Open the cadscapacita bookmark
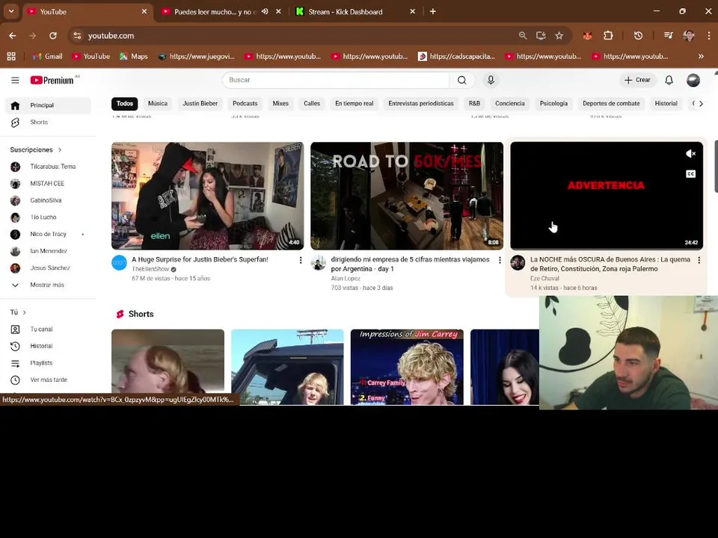Screen dimensions: 718x538 456,56
